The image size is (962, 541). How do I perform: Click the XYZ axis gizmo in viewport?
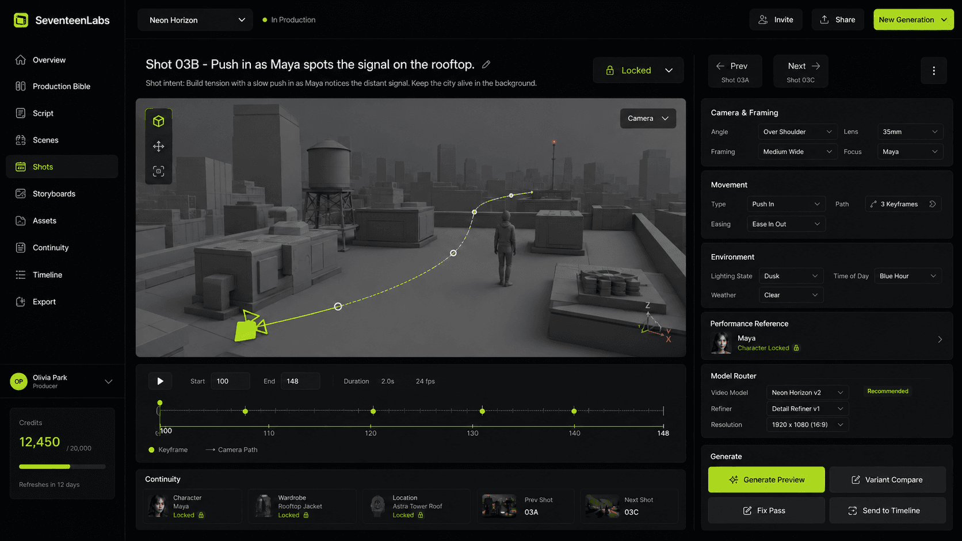[655, 323]
